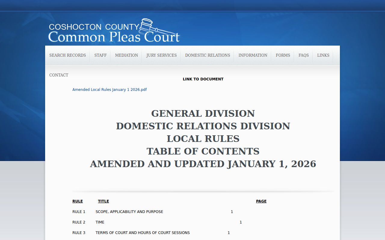Click the LINK TO DOCUMENT heading text
The width and height of the screenshot is (385, 240).
(x=203, y=79)
